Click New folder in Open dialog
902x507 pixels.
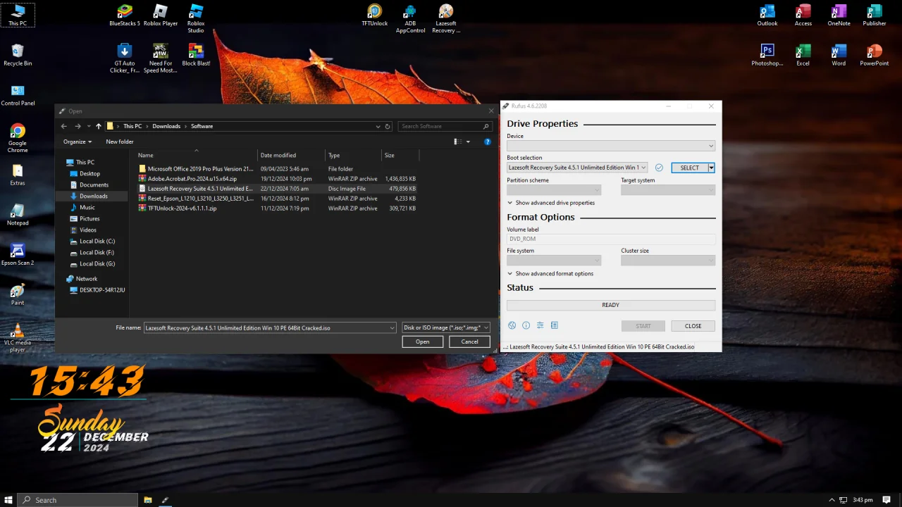(x=120, y=142)
